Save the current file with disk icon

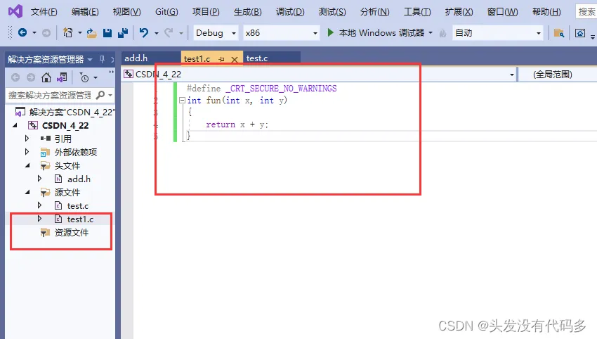click(107, 33)
